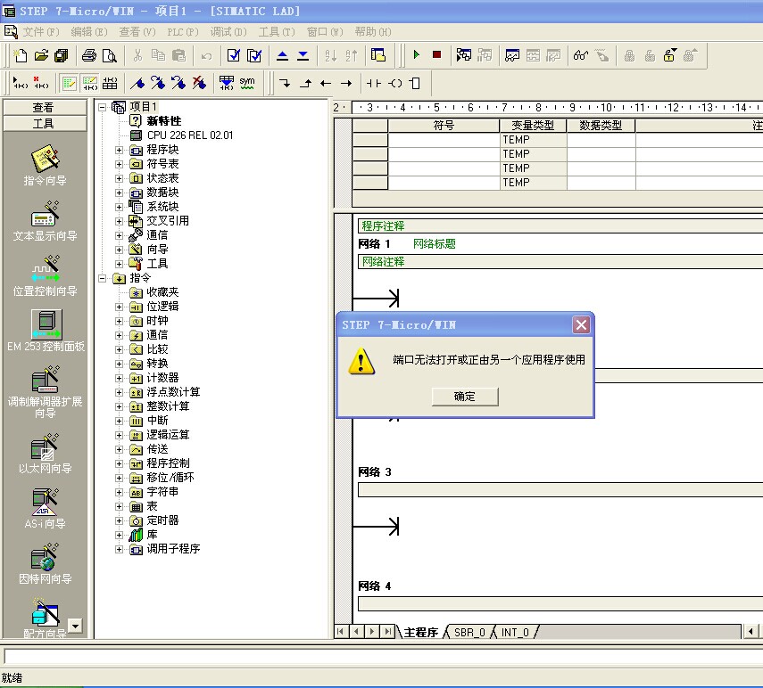
Task: Click the 查看 navigation bar button
Action: point(44,107)
